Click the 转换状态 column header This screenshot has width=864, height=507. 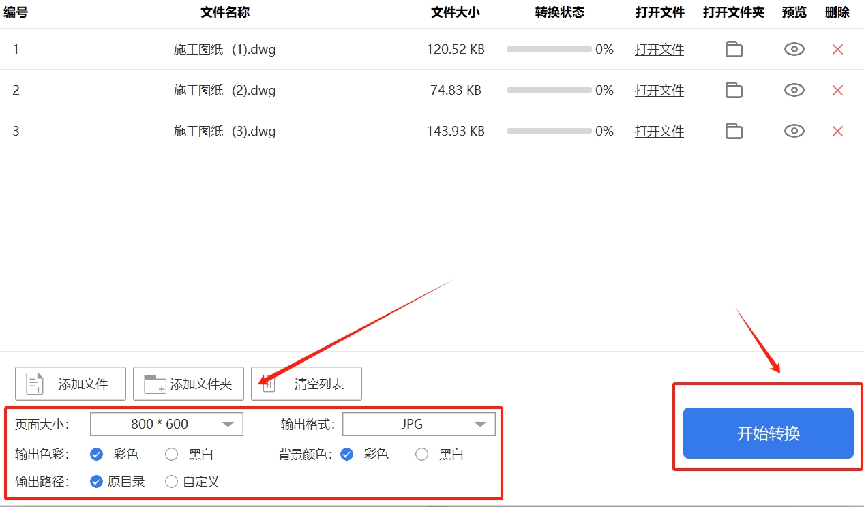click(560, 12)
